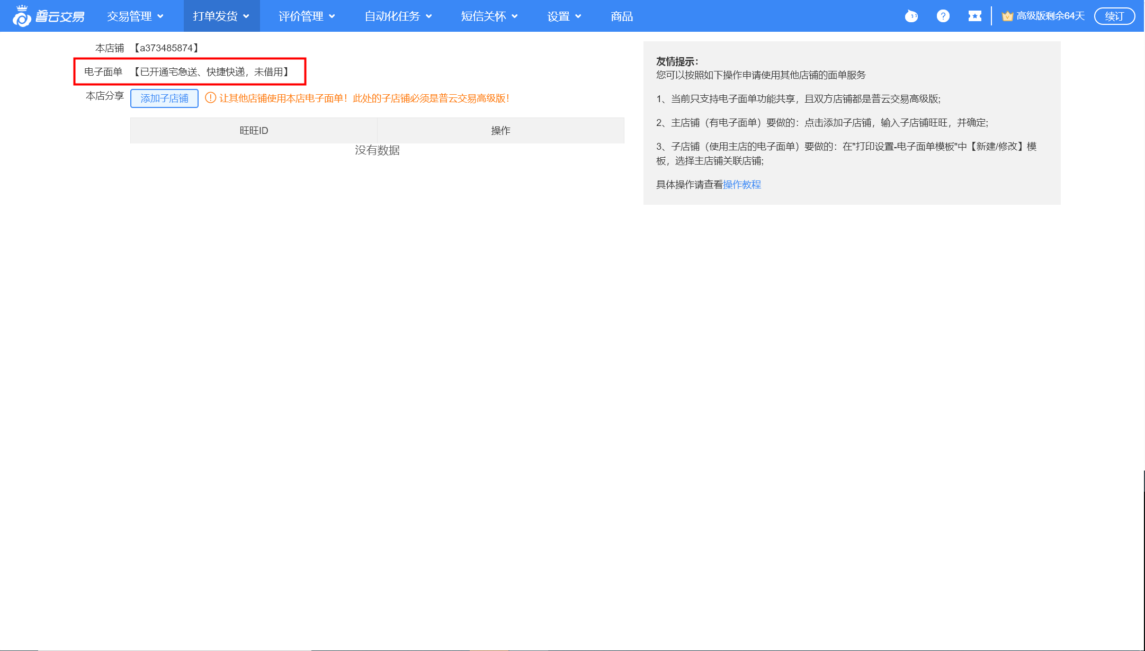The width and height of the screenshot is (1145, 651).
Task: Open the 操作教程 tutorial link
Action: [741, 185]
